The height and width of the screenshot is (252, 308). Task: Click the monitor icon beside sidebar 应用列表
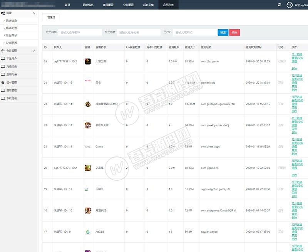(x=3, y=74)
